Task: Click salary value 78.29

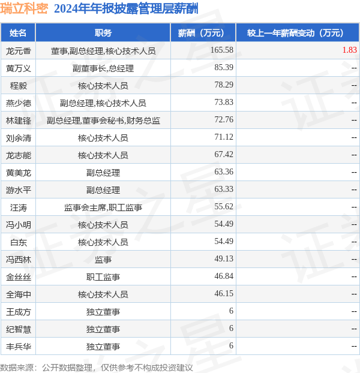Action: (224, 85)
